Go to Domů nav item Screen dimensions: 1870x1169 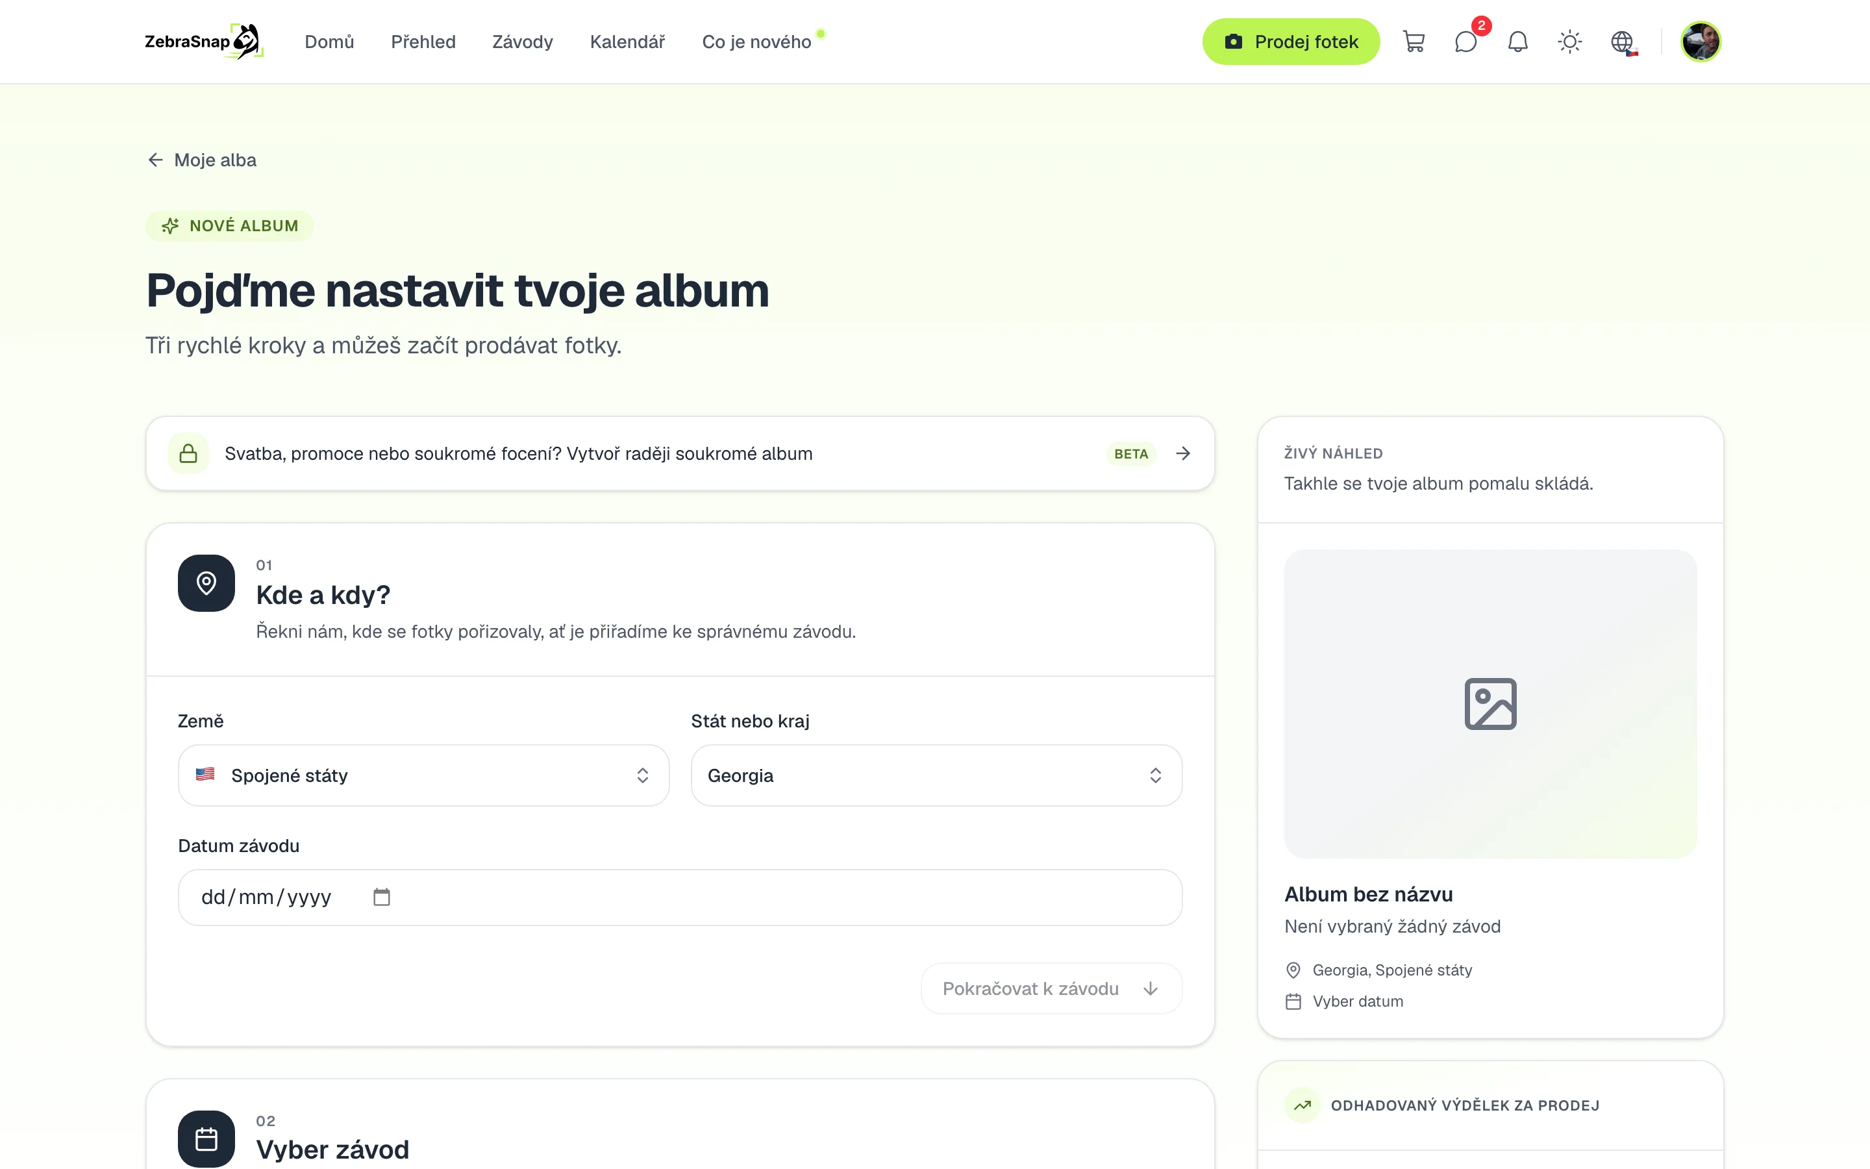(329, 42)
